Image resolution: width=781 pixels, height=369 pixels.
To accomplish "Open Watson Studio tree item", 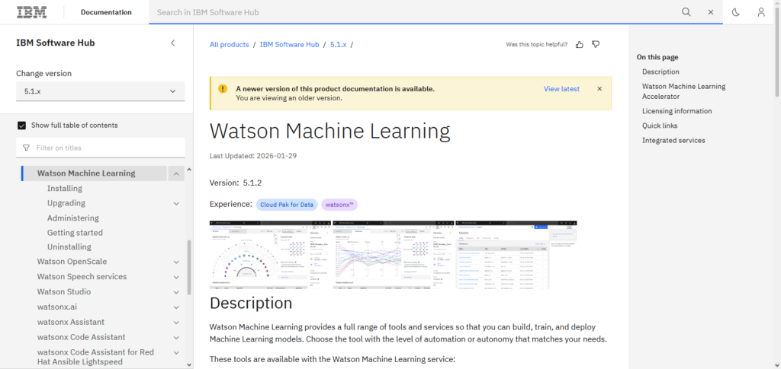I will click(64, 291).
